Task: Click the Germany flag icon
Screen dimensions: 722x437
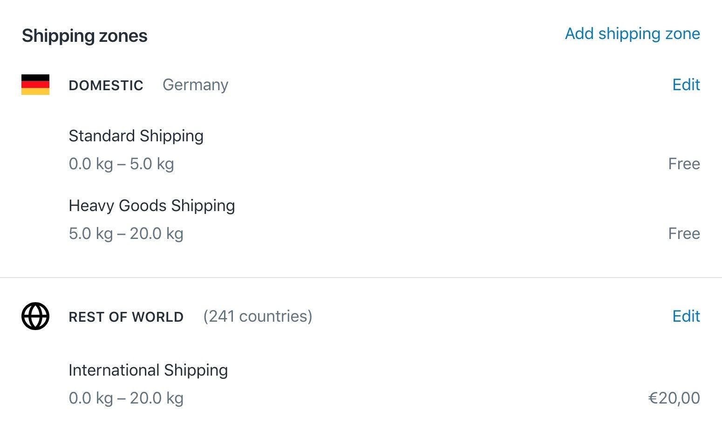Action: (x=35, y=85)
